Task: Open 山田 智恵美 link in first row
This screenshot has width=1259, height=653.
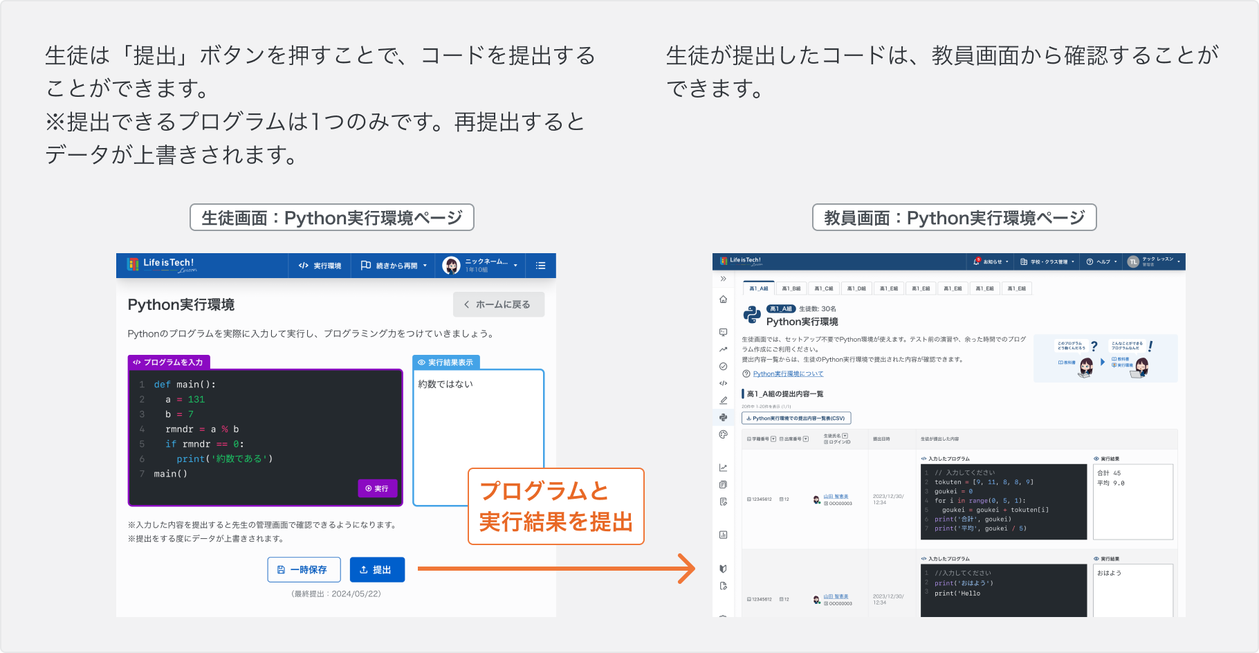Action: point(836,497)
